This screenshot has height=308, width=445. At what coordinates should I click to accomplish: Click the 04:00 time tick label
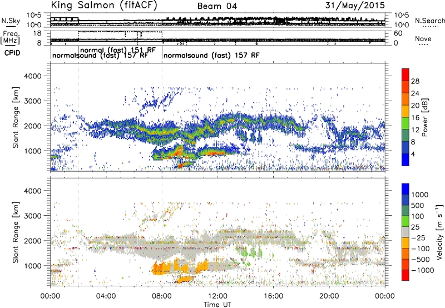coord(106,296)
